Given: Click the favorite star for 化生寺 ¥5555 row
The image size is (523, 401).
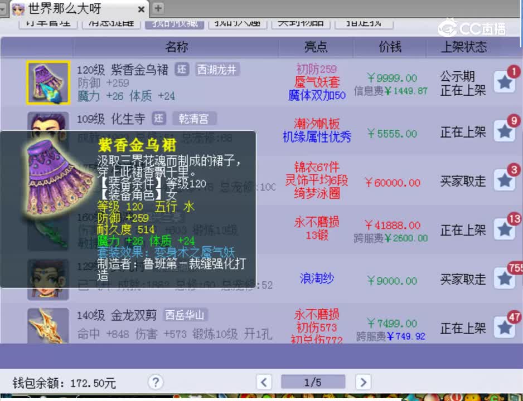Looking at the screenshot, I should tap(504, 131).
